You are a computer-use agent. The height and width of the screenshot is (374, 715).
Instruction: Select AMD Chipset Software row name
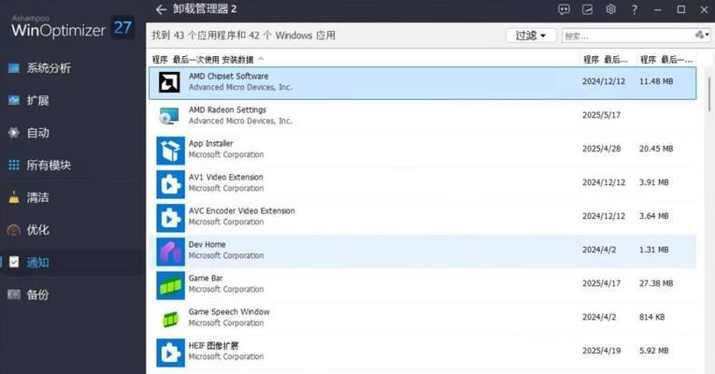228,76
